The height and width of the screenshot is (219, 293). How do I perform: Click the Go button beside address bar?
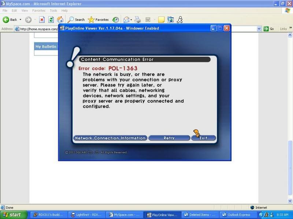pos(270,29)
